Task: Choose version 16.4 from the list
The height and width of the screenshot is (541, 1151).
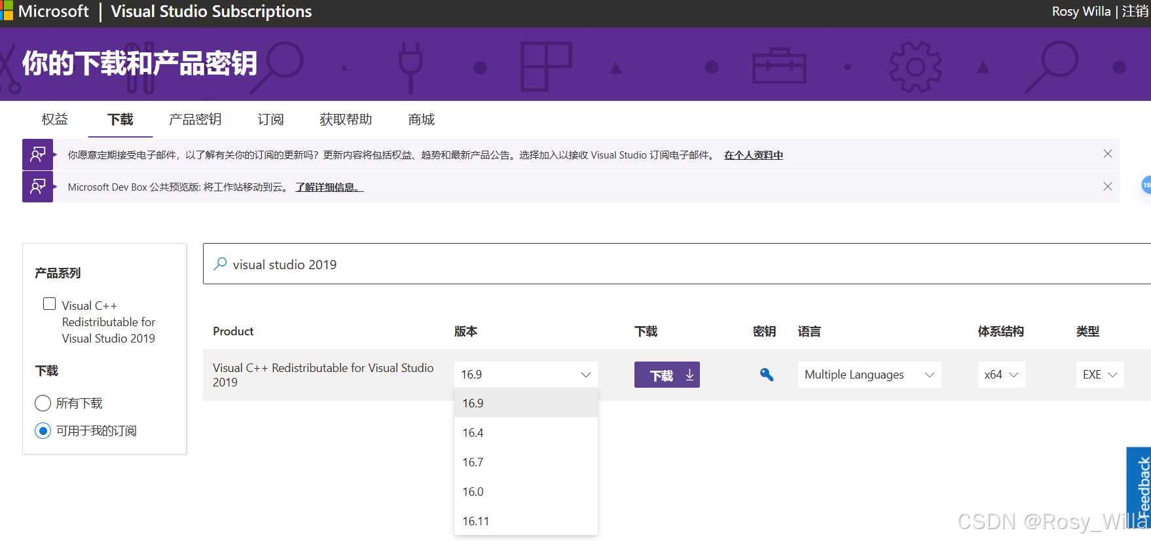Action: pos(526,432)
